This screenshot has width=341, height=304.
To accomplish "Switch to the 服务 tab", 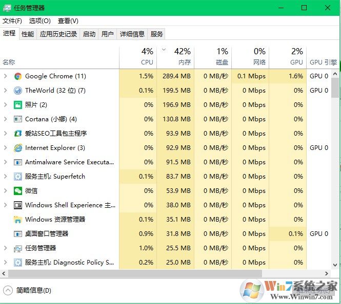I will coord(156,34).
